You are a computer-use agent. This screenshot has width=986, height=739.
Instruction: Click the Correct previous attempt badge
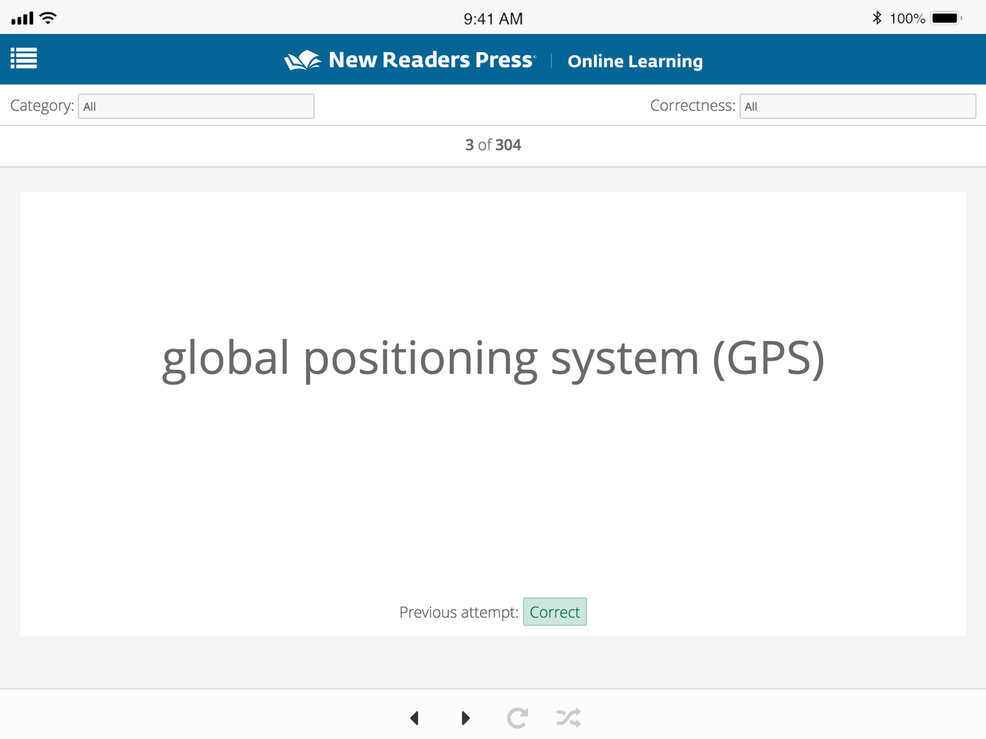(554, 612)
